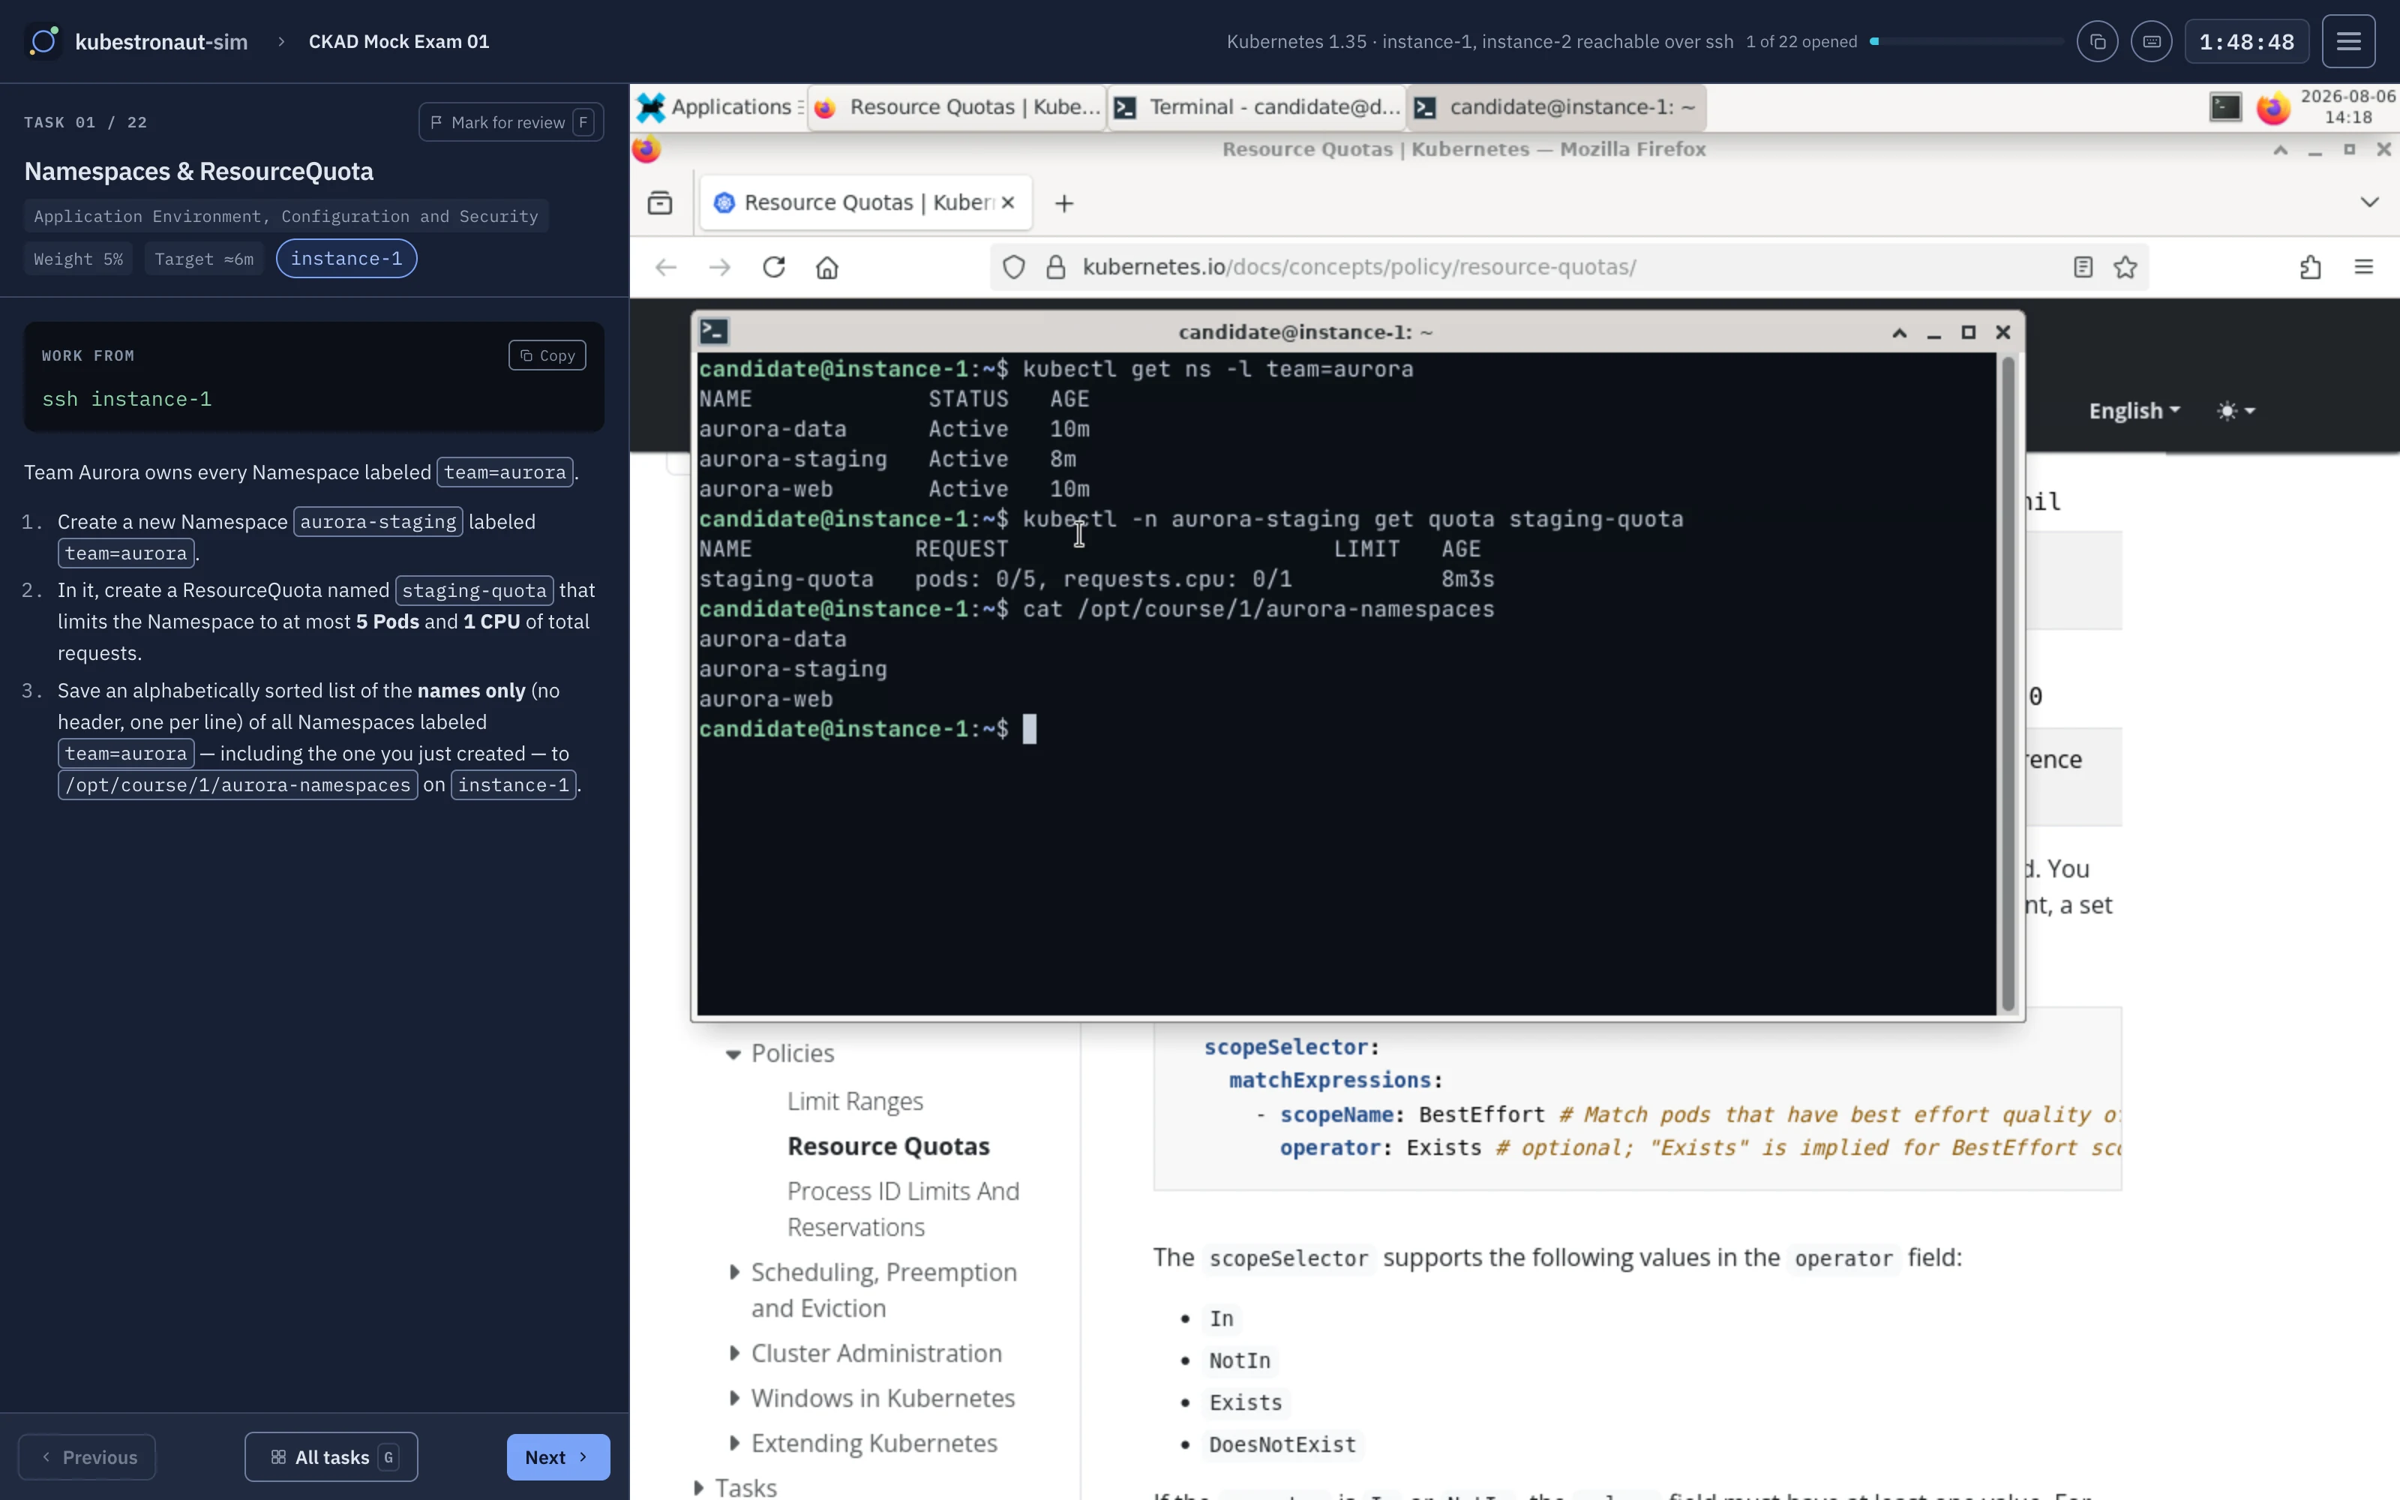Expand the Cluster Administration section
The height and width of the screenshot is (1500, 2400).
pos(735,1353)
